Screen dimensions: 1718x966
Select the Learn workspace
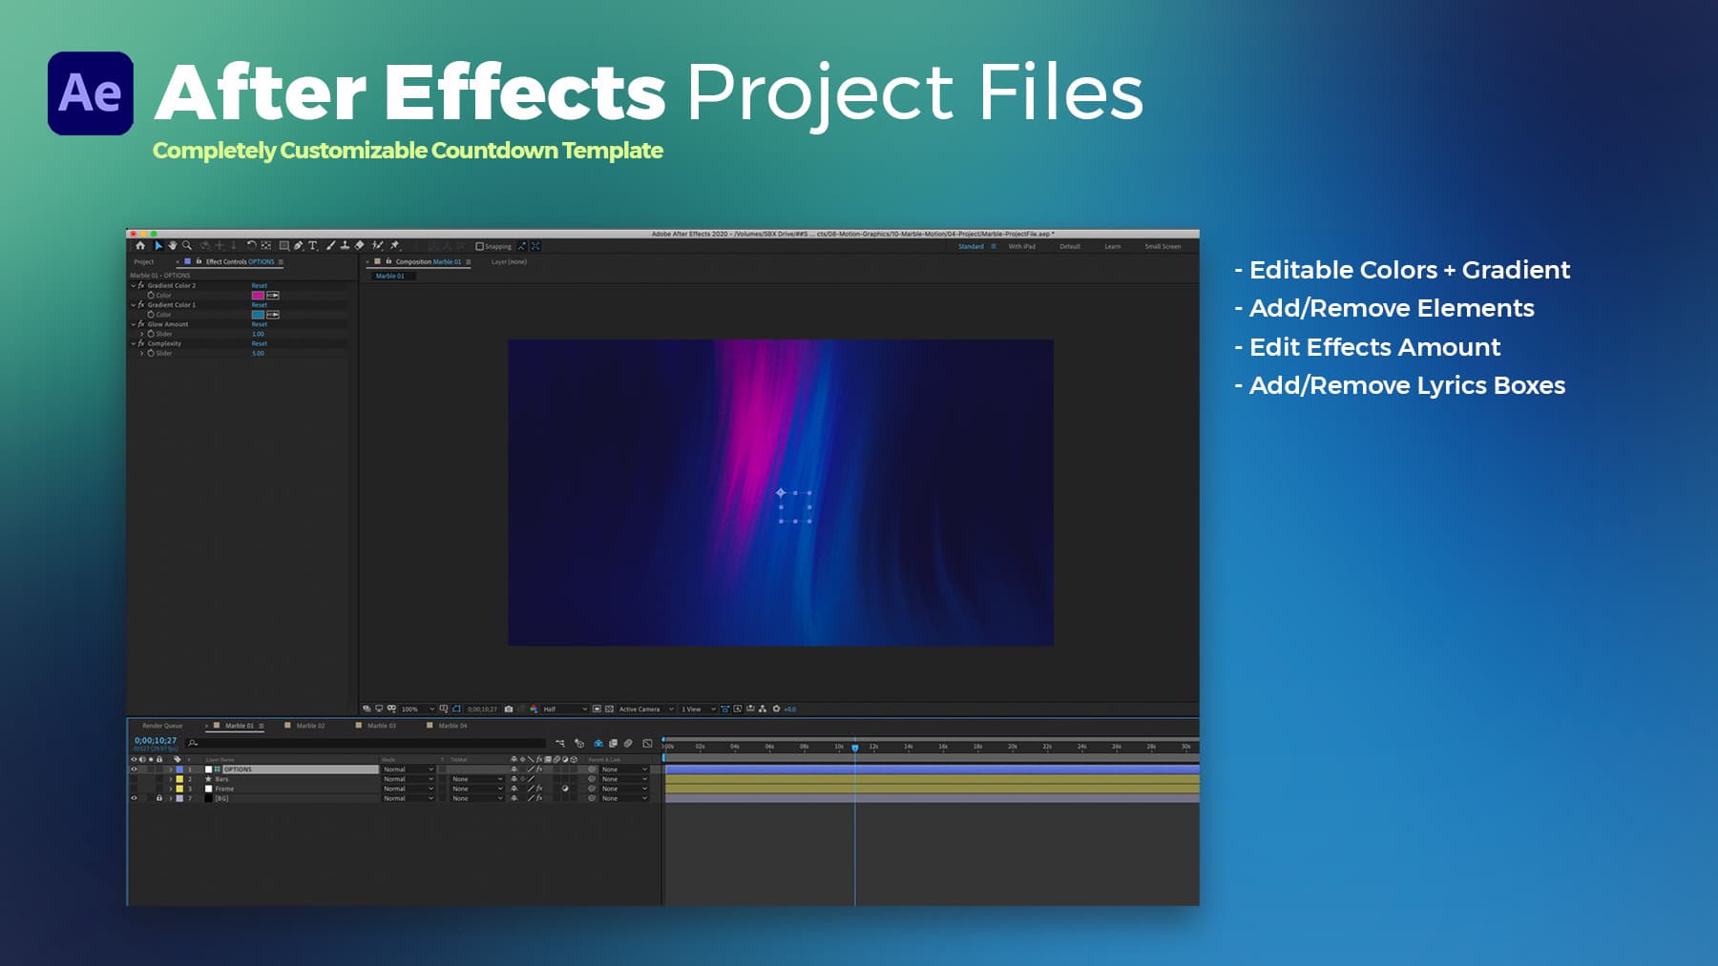[x=1113, y=247]
